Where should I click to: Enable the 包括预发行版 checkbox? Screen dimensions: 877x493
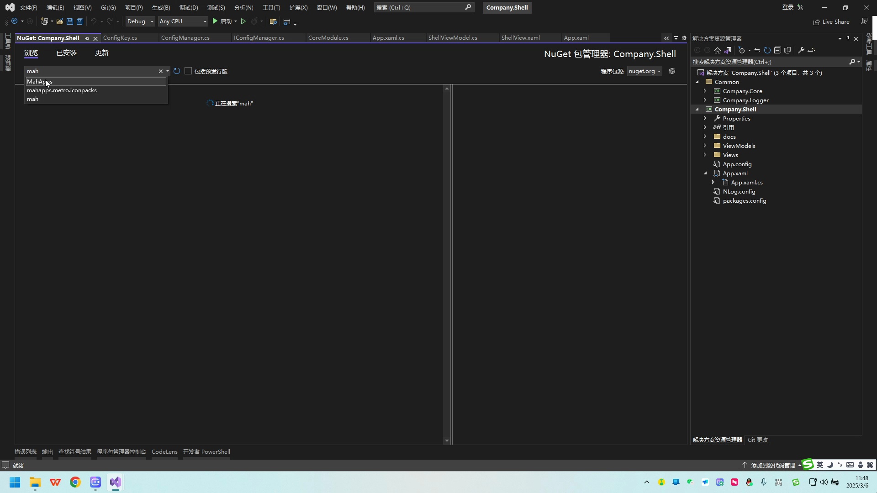point(188,71)
